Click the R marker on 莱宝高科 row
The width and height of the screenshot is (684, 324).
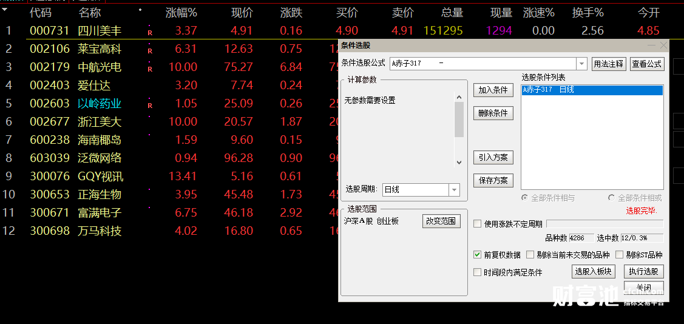[150, 51]
